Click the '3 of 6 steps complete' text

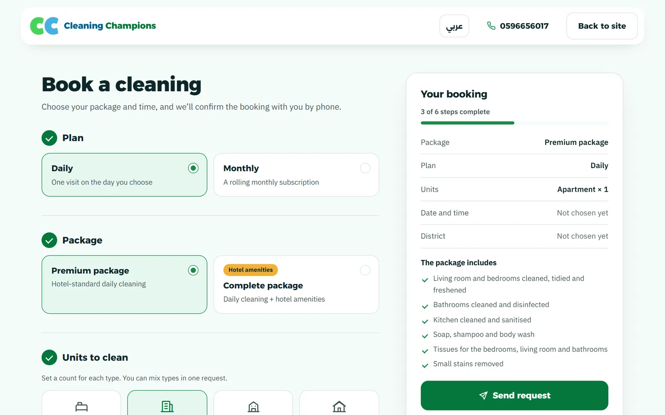tap(455, 112)
